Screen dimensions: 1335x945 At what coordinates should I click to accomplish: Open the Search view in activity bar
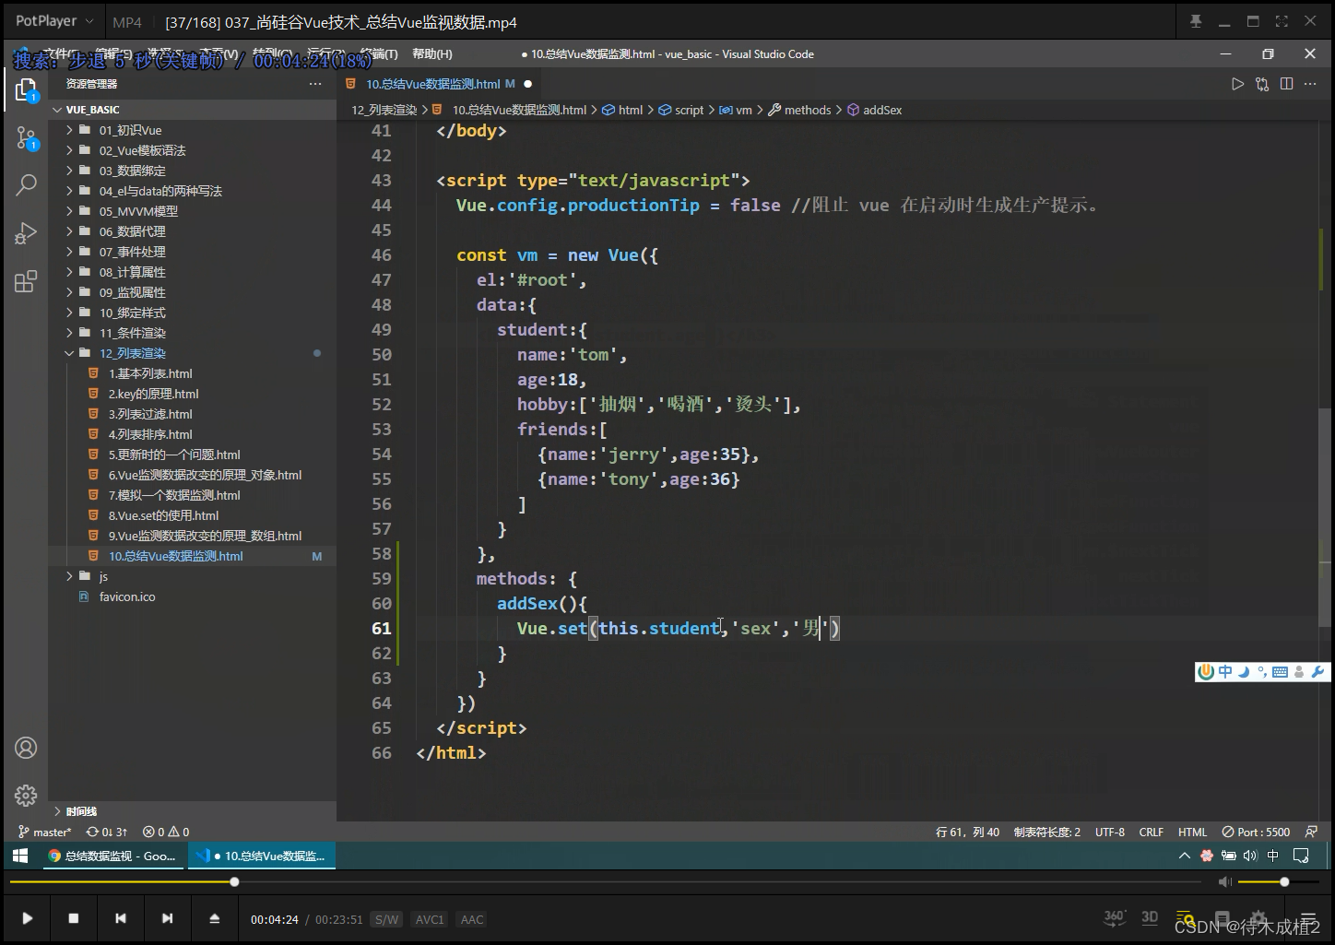tap(26, 185)
